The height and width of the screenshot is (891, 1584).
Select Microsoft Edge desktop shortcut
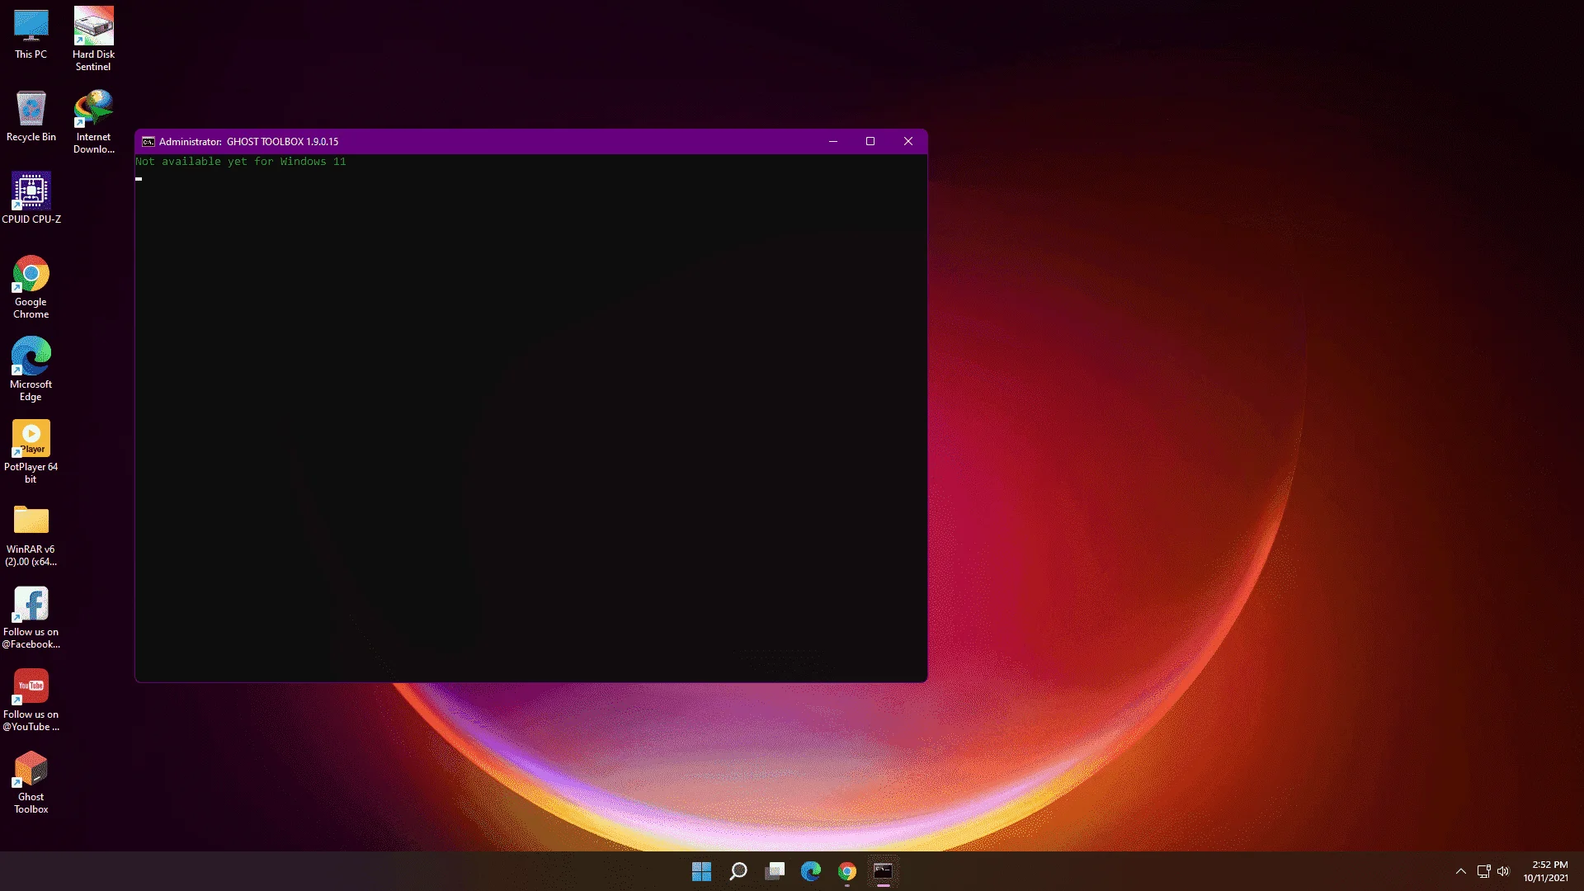(31, 369)
